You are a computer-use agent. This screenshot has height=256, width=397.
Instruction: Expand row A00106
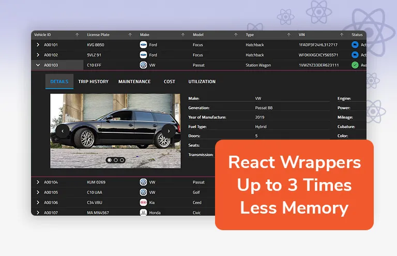38,202
